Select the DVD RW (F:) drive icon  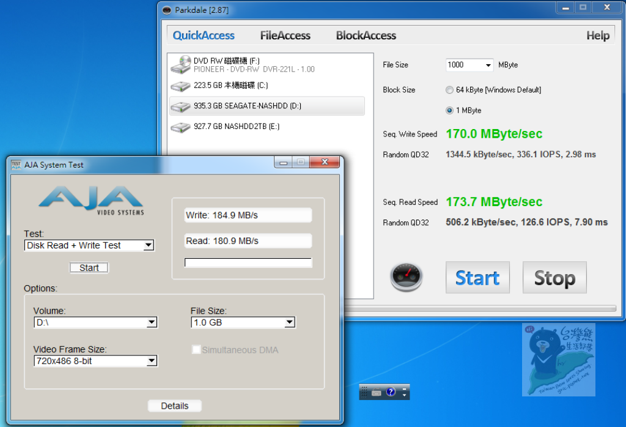181,64
